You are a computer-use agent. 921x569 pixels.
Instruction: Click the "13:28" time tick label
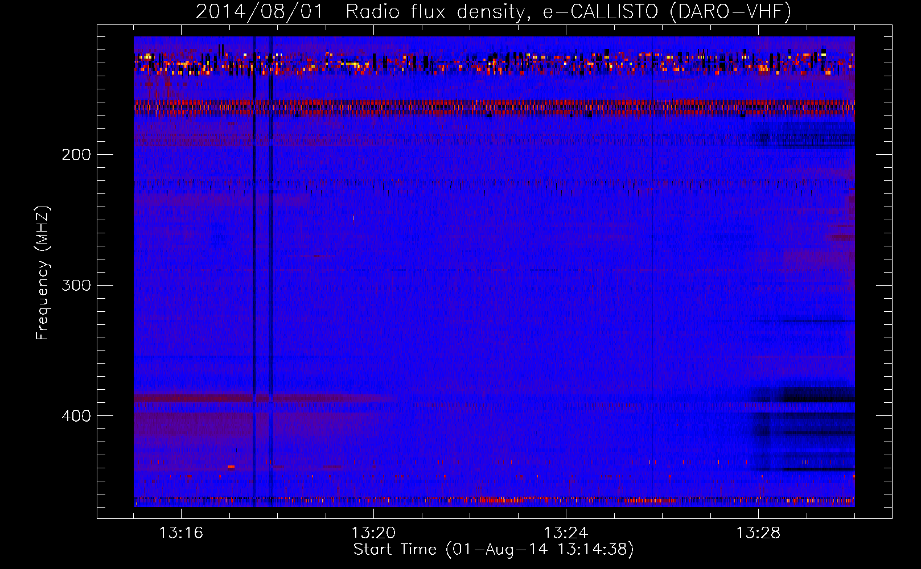point(758,533)
